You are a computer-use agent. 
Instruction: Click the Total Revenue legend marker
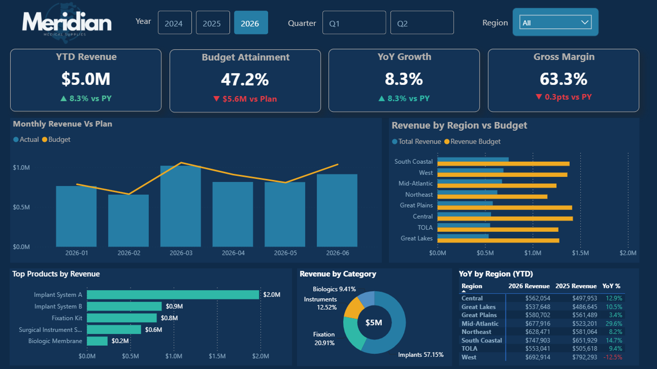[395, 142]
